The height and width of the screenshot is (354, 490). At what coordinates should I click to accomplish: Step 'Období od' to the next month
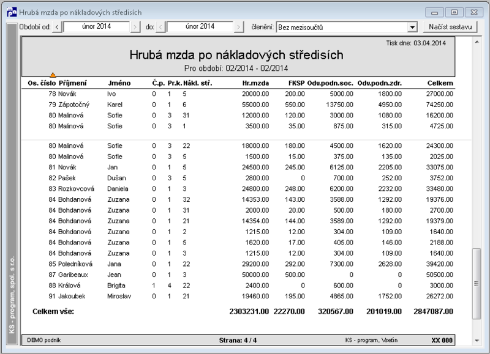point(135,27)
